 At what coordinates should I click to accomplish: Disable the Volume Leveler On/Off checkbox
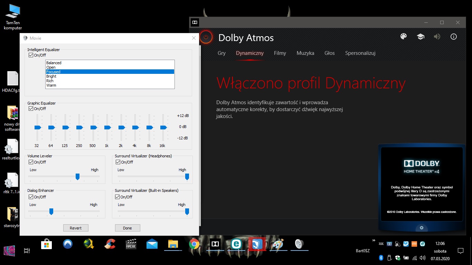point(31,162)
